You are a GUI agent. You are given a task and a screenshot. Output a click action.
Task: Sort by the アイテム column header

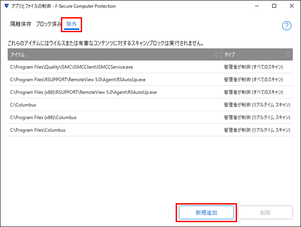tap(114, 55)
